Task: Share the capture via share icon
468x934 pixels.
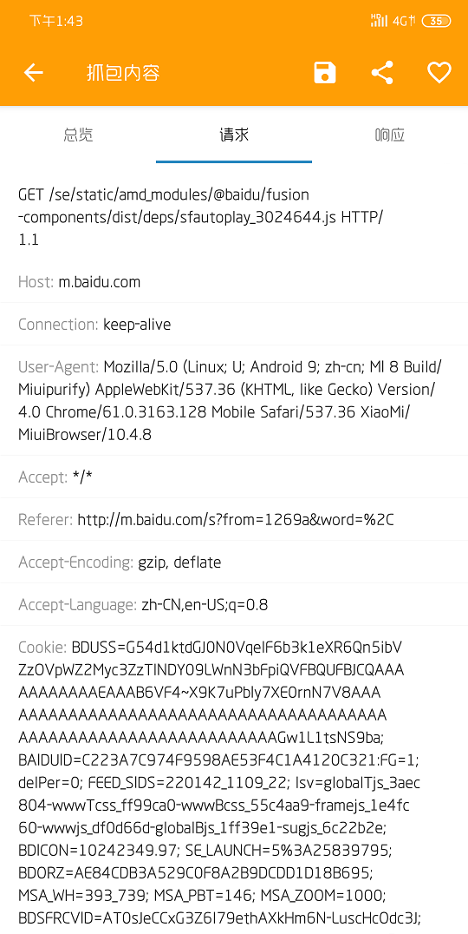Action: [382, 73]
